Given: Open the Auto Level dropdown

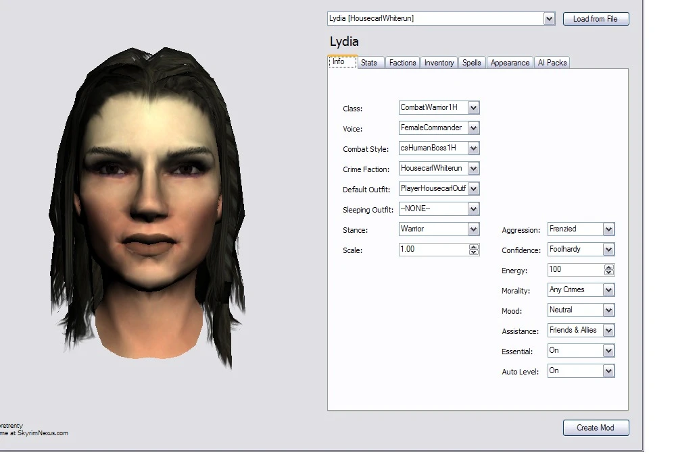Looking at the screenshot, I should (608, 370).
